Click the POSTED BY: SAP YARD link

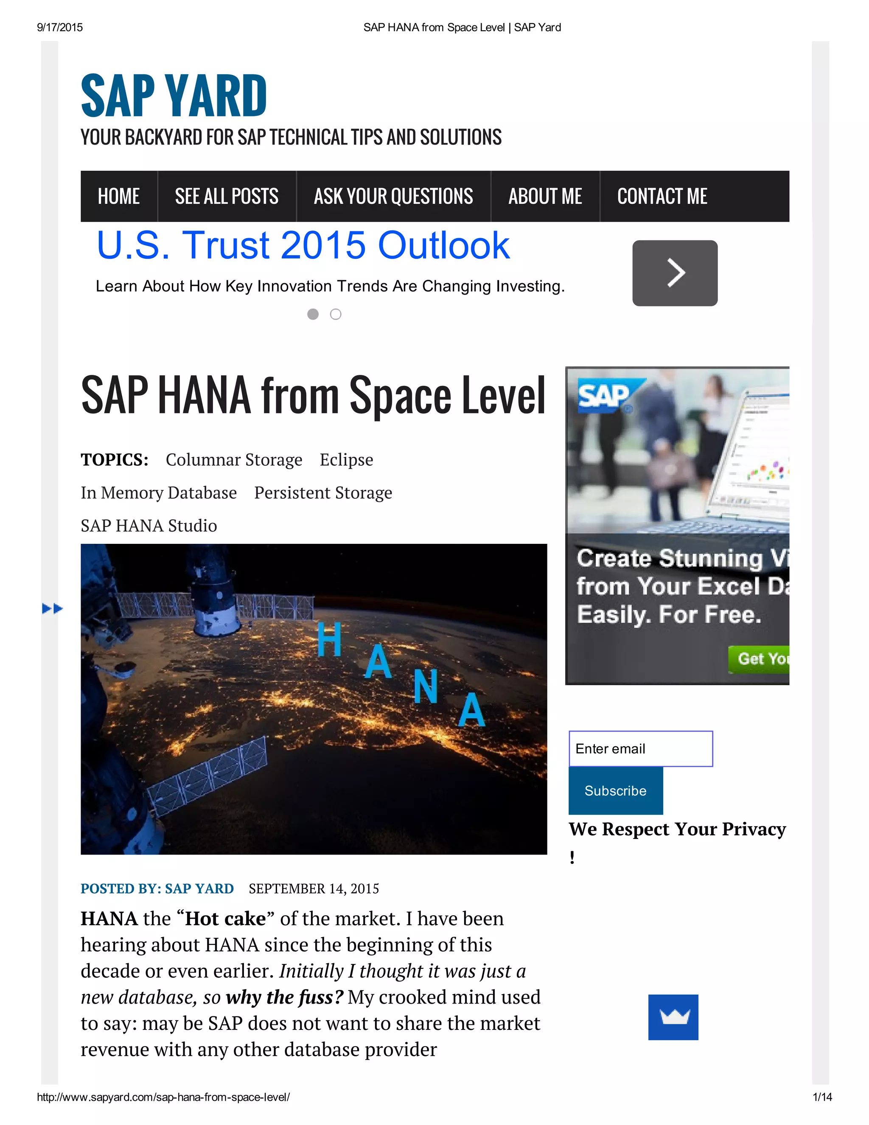[157, 889]
